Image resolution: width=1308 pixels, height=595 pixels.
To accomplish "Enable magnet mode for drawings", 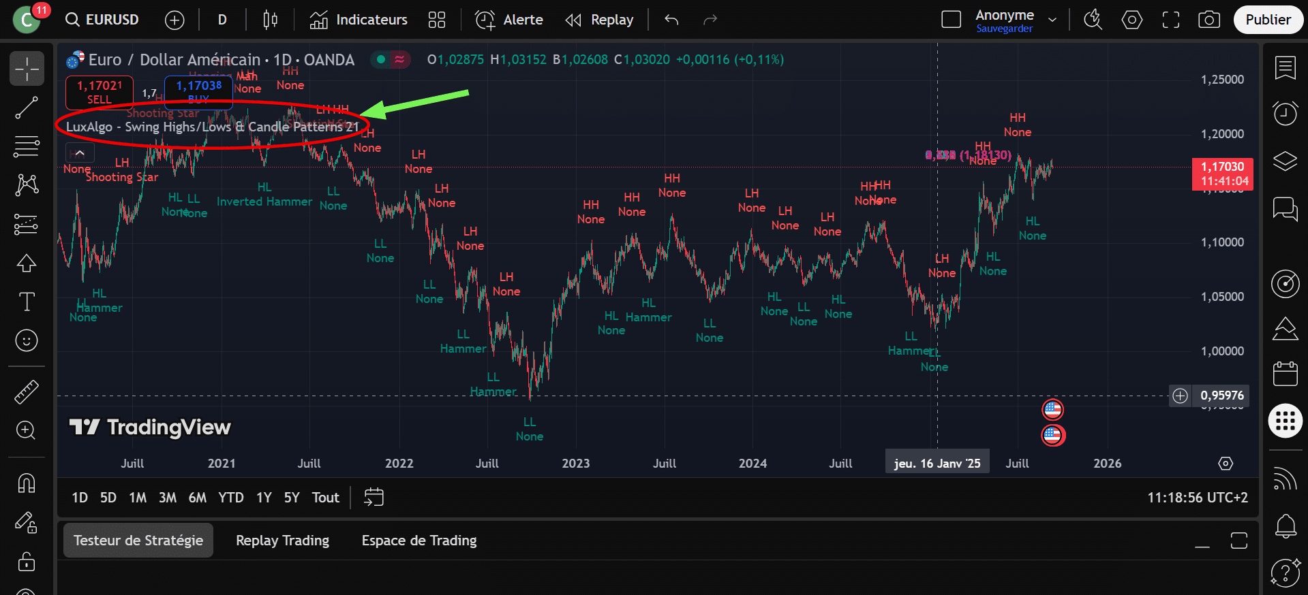I will click(x=27, y=483).
